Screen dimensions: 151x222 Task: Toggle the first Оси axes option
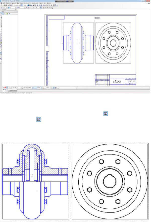[x=53, y=88]
